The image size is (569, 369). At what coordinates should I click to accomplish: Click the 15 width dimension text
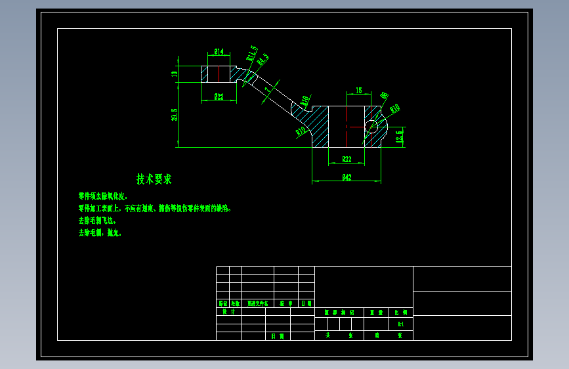click(359, 90)
